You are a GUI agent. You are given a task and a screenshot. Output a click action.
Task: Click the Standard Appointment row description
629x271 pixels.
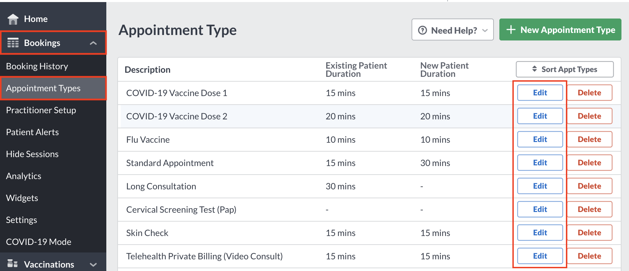[170, 163]
